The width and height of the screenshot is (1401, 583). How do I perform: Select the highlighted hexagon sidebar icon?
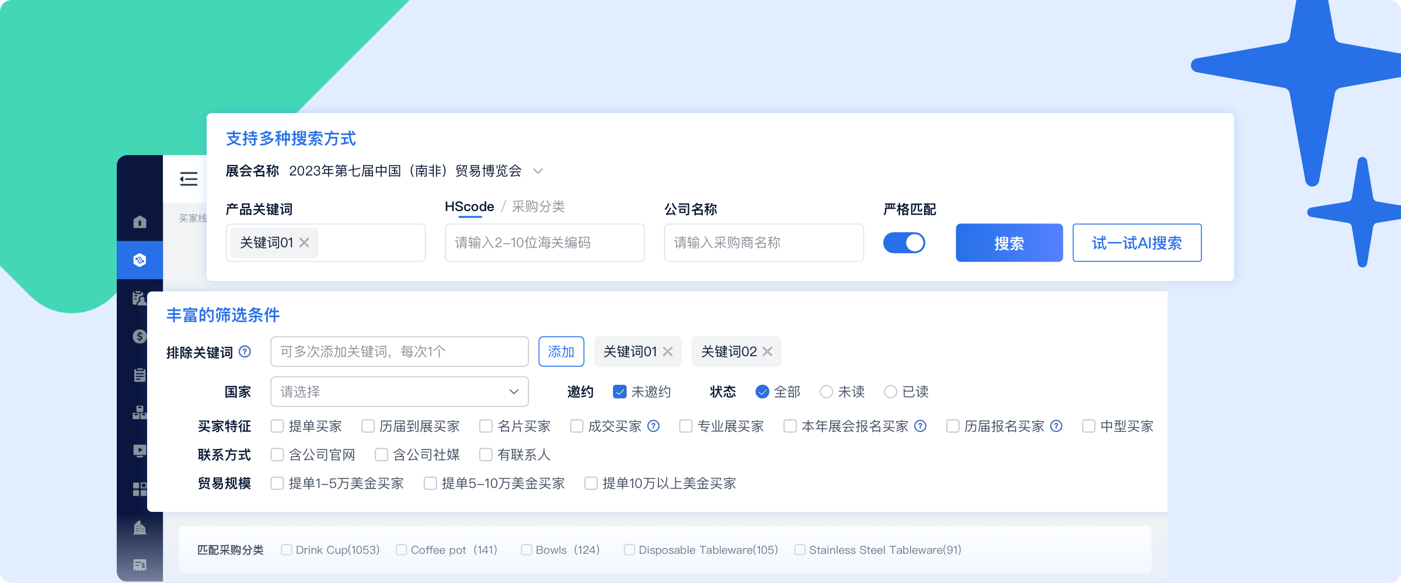pos(140,260)
